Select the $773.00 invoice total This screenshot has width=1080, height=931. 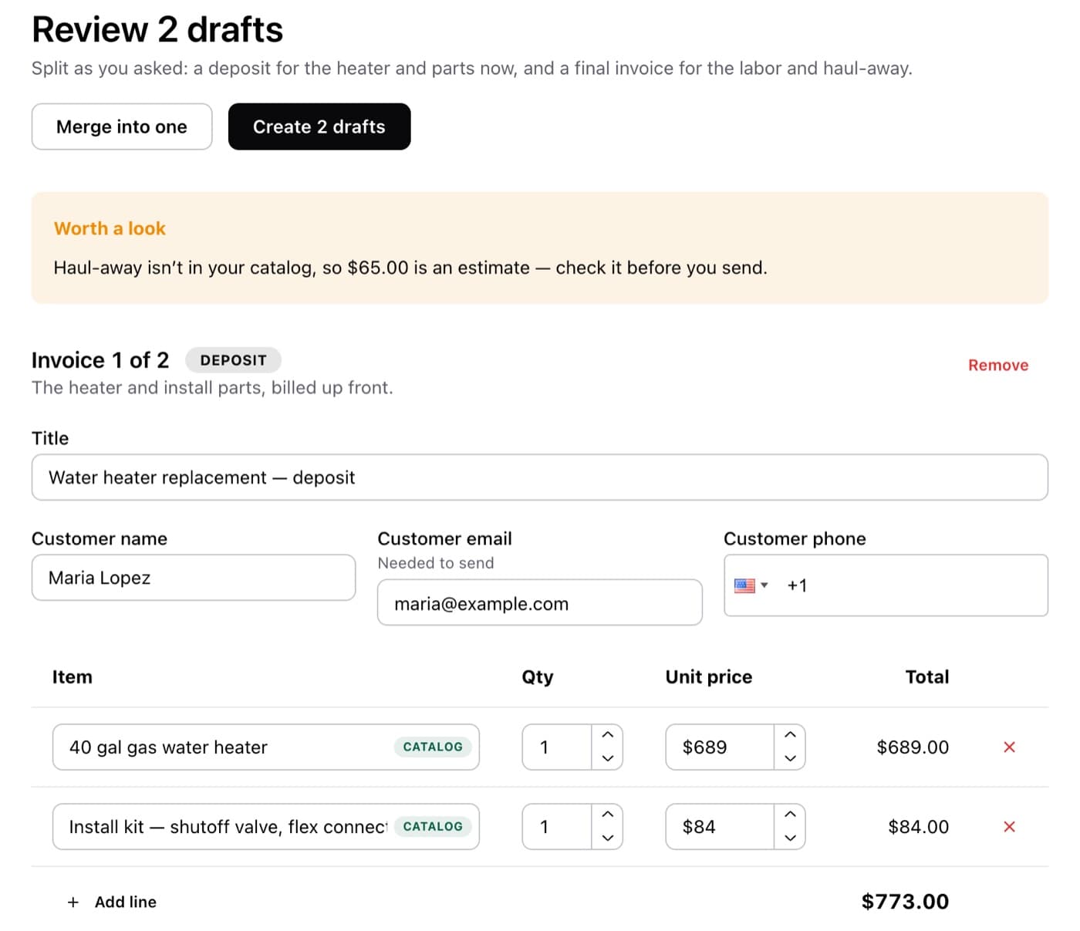coord(905,902)
